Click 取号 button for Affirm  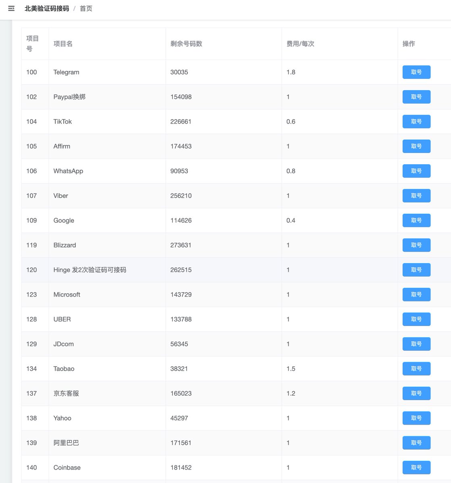point(416,146)
